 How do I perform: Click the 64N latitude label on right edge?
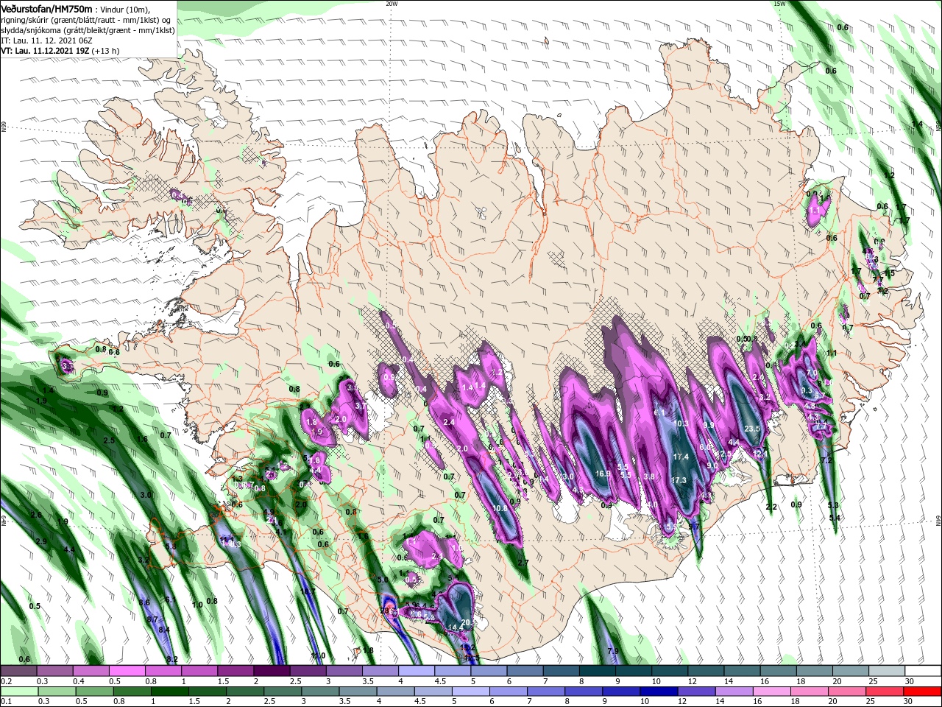(x=938, y=521)
